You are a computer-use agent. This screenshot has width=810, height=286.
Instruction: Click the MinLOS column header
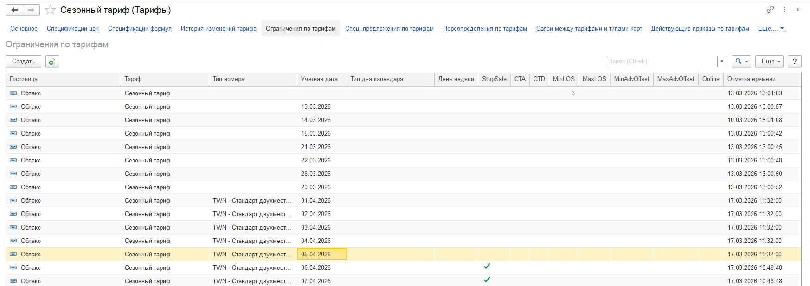click(564, 79)
